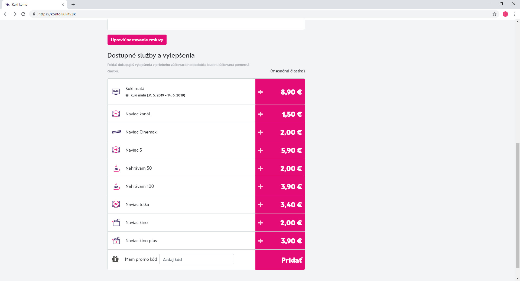This screenshot has height=281, width=520.
Task: Add Nahrávam 50 with plus icon
Action: pyautogui.click(x=261, y=169)
